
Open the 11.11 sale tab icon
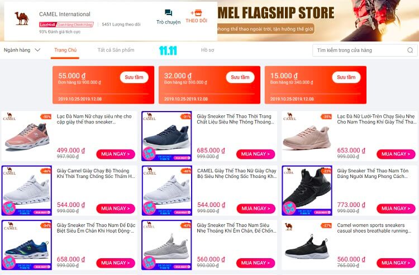point(168,50)
